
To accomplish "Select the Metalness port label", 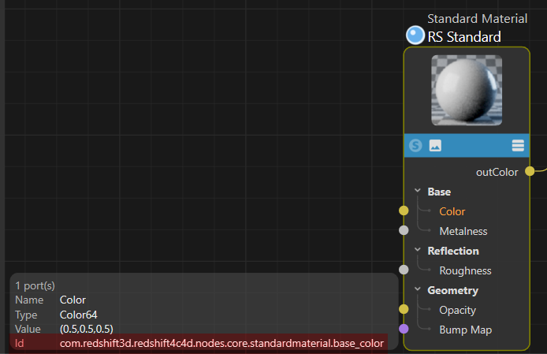I will coord(463,231).
